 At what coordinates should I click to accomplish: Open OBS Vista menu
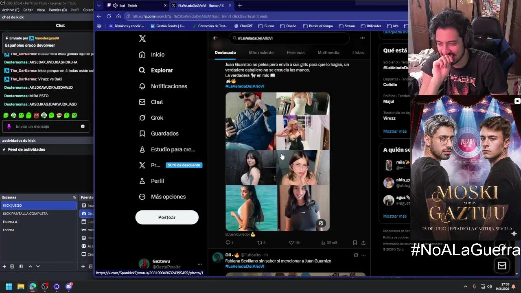[x=41, y=10]
